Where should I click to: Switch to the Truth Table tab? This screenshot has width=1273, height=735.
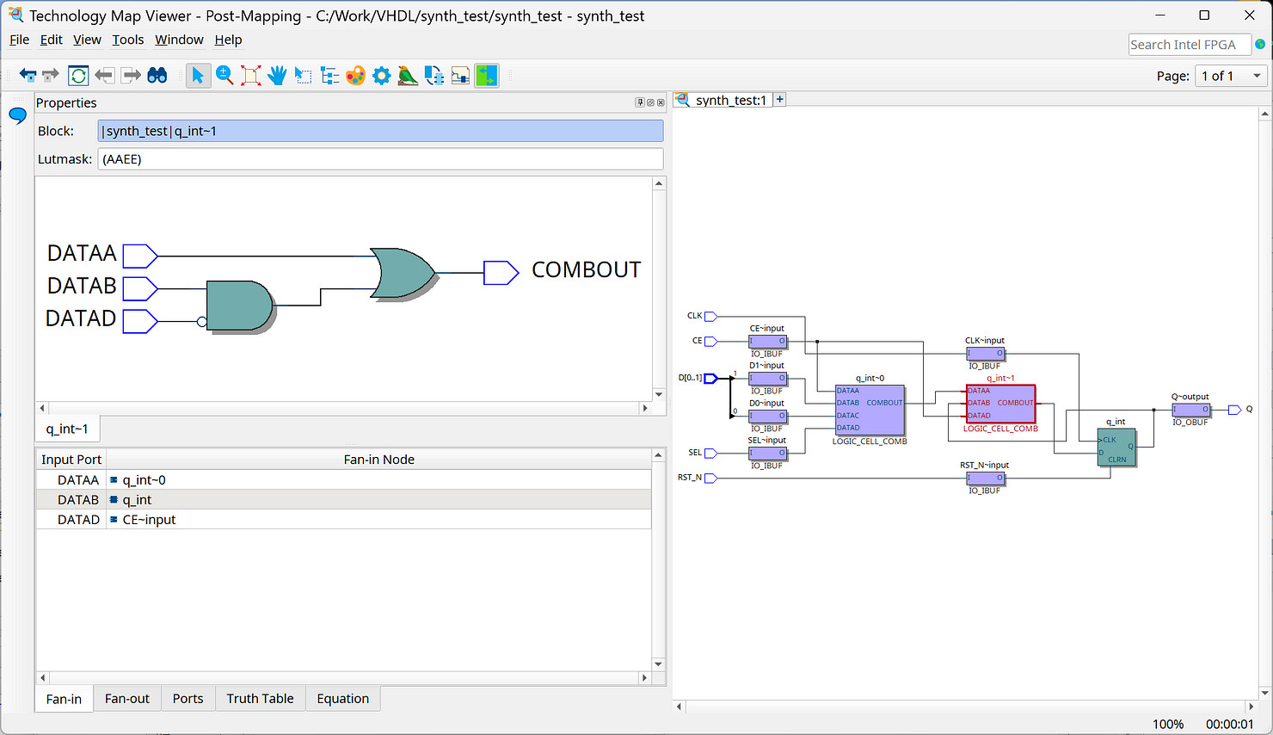tap(260, 699)
